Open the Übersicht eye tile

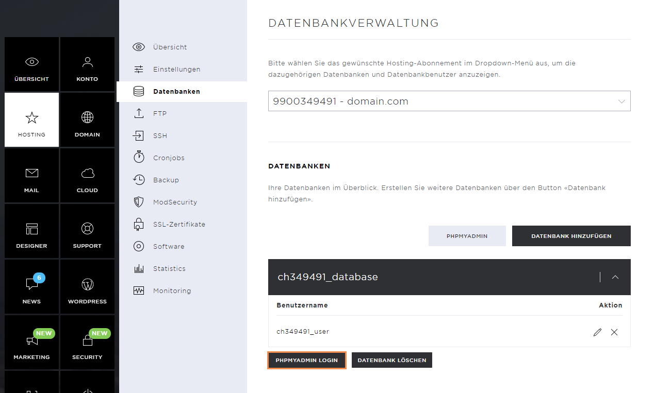(31, 64)
